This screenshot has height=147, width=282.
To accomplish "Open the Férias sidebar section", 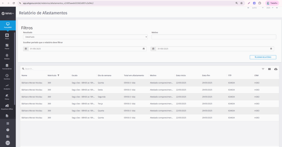I will (x=7, y=97).
